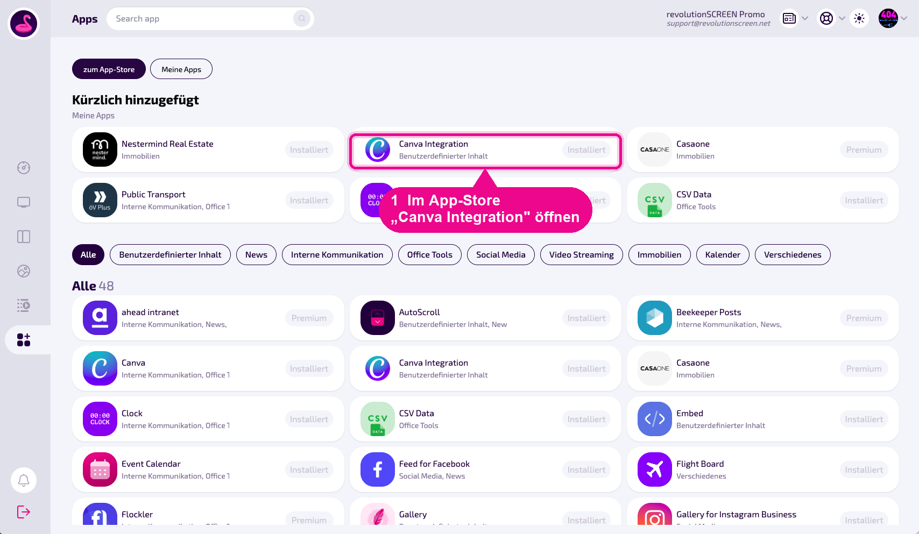Open the layout columns icon in sidebar
This screenshot has width=919, height=534.
tap(24, 237)
